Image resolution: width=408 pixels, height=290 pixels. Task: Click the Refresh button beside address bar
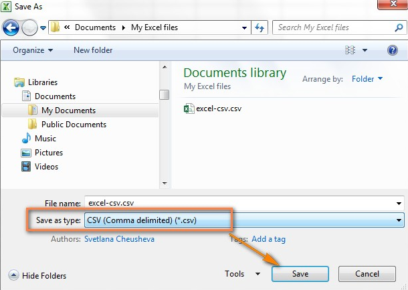pyautogui.click(x=260, y=27)
